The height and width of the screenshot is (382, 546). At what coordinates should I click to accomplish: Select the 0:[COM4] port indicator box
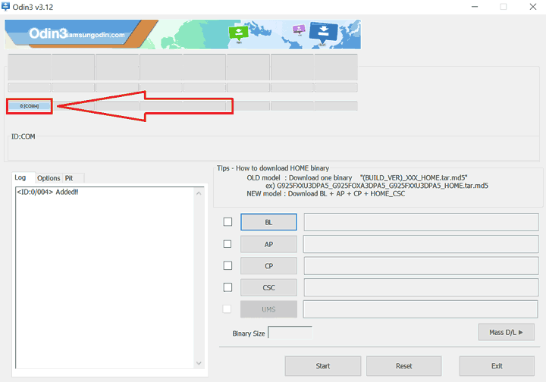click(30, 106)
